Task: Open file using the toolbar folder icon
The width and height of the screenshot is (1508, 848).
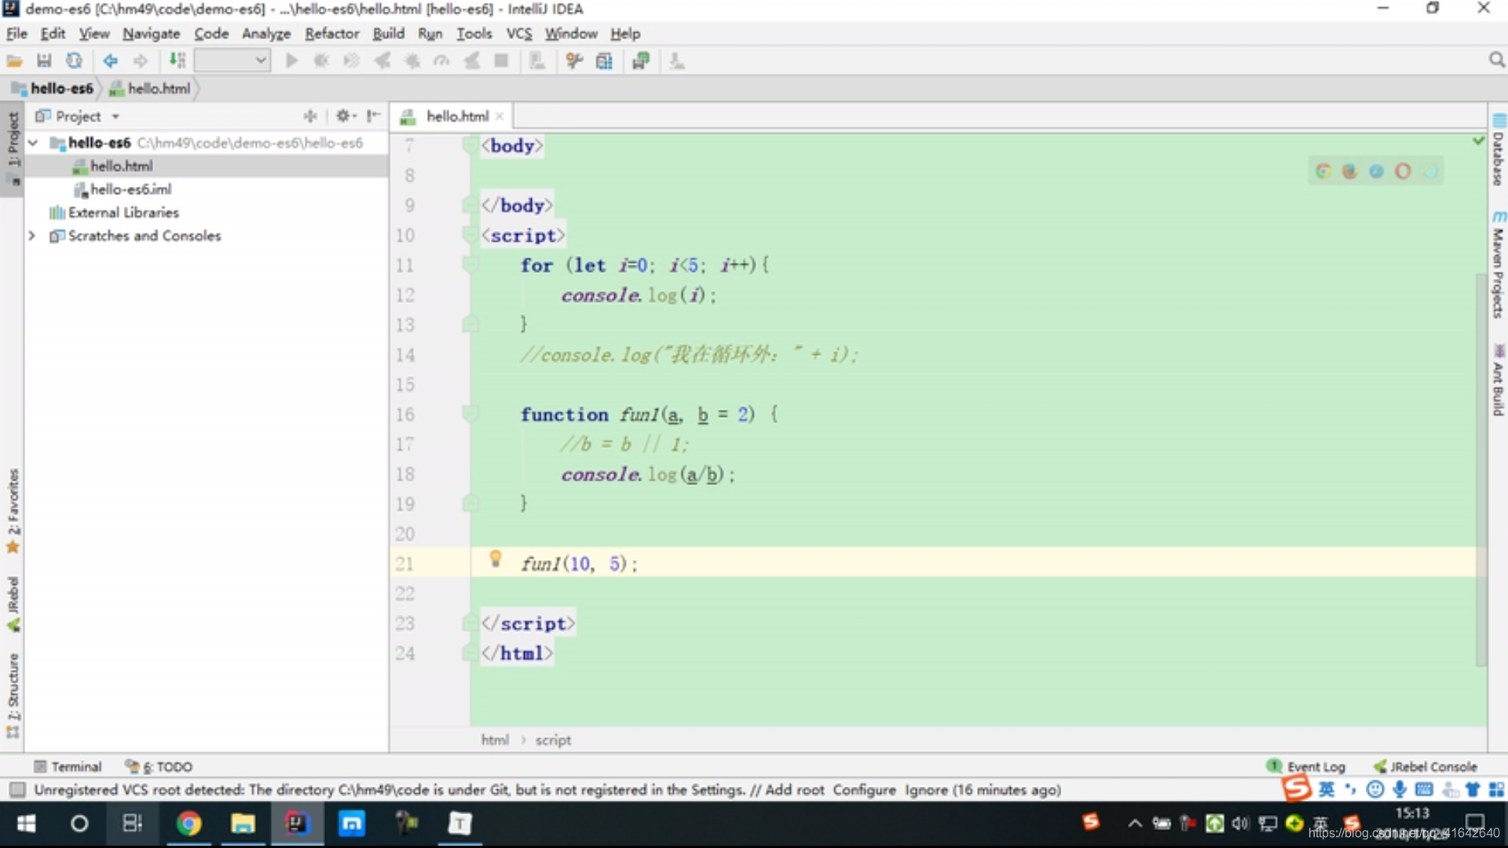Action: coord(14,61)
